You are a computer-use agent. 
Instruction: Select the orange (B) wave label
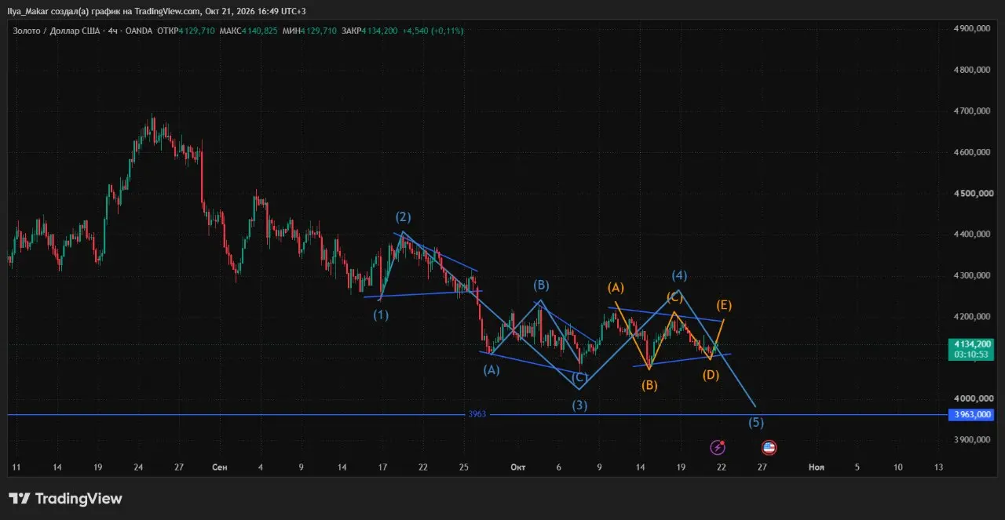[649, 385]
